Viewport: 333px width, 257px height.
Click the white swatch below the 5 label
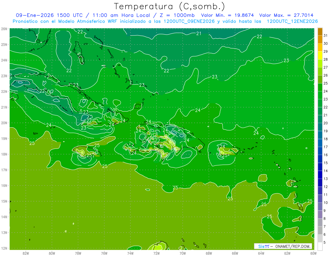(320, 246)
